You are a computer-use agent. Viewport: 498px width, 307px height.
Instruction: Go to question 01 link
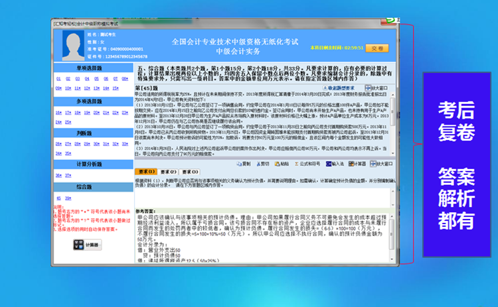point(58,79)
